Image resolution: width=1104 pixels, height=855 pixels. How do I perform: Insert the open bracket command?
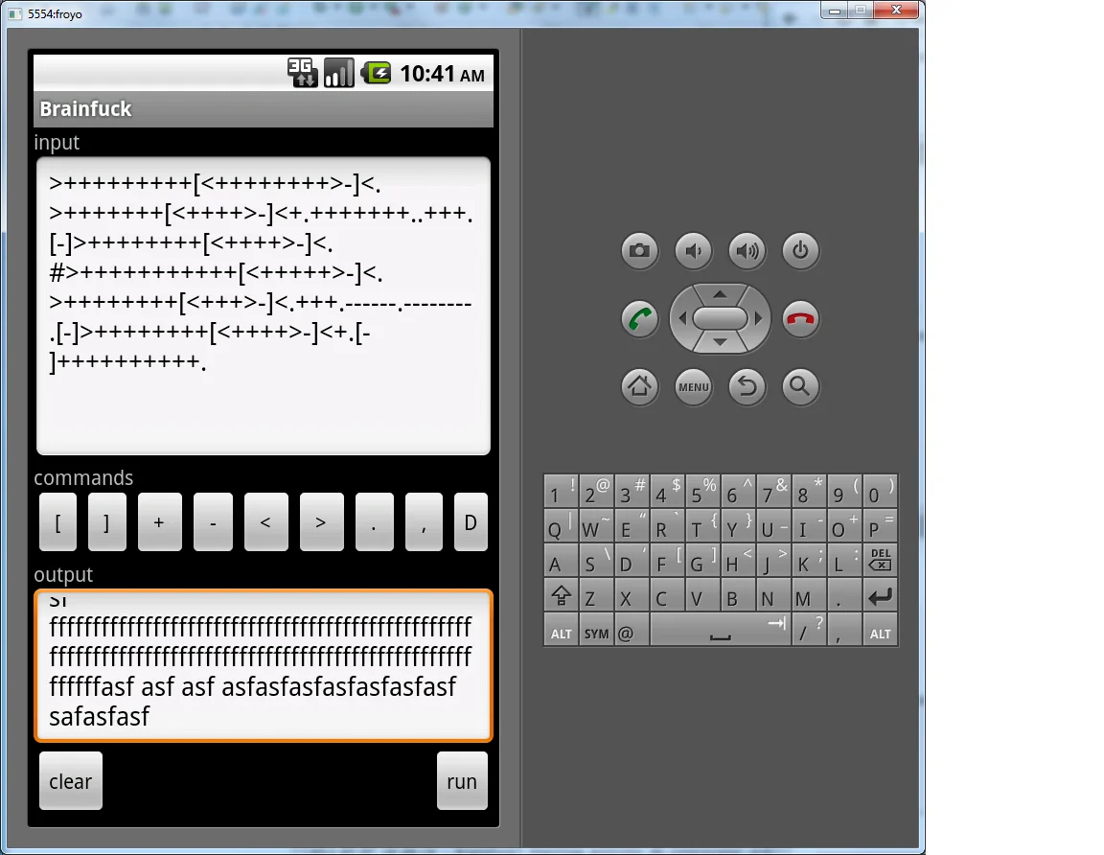coord(58,522)
